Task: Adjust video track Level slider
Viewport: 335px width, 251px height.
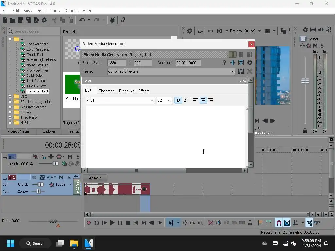Action: tap(55, 164)
